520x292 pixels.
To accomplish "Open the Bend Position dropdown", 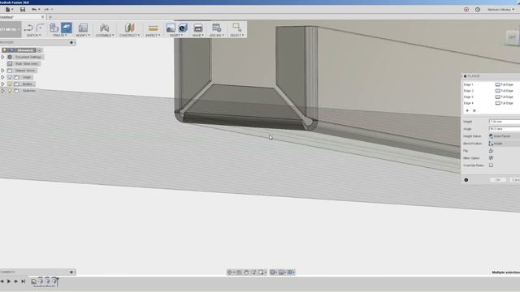I will click(505, 144).
